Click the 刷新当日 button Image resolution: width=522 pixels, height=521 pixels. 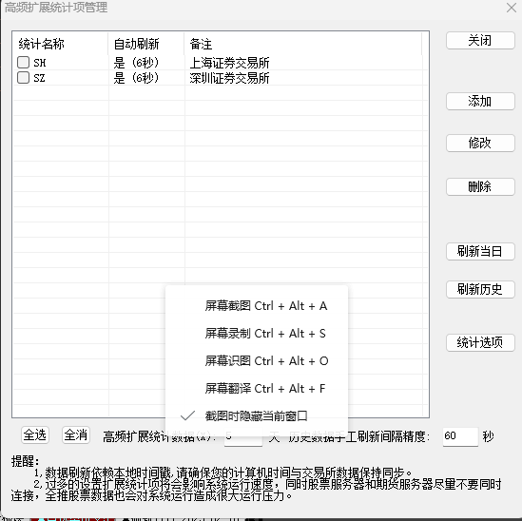tap(480, 251)
